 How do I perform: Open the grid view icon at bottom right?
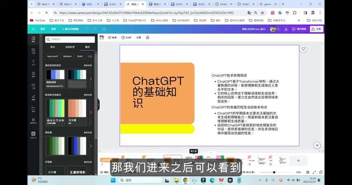pos(307,172)
